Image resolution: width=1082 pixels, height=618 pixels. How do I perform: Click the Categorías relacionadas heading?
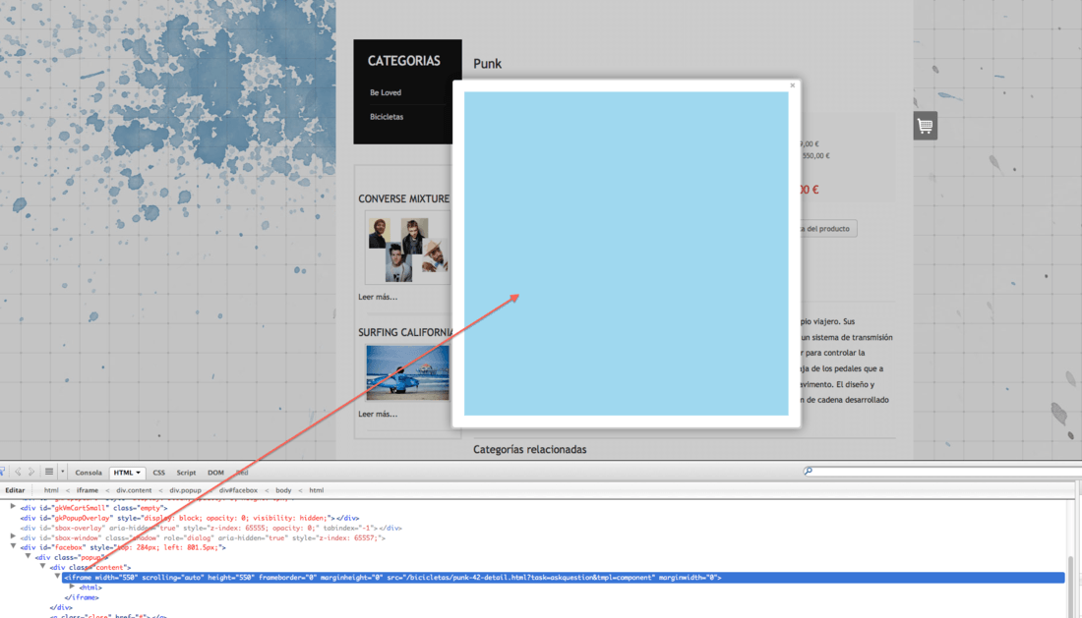tap(530, 450)
